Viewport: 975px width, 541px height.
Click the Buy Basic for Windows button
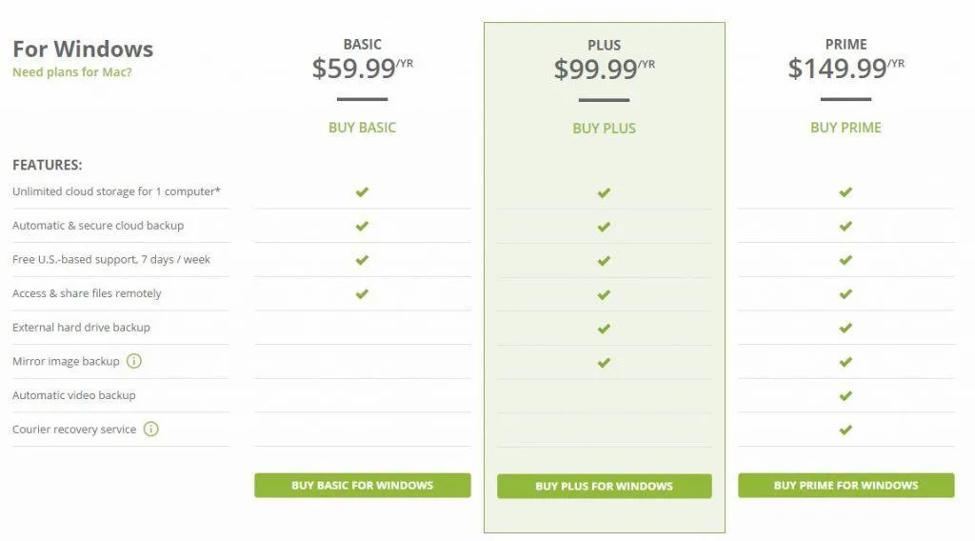tap(363, 485)
